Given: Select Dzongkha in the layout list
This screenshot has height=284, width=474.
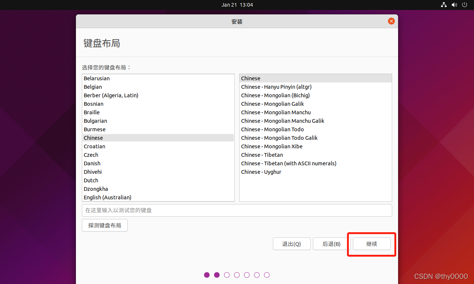Looking at the screenshot, I should tap(158, 189).
